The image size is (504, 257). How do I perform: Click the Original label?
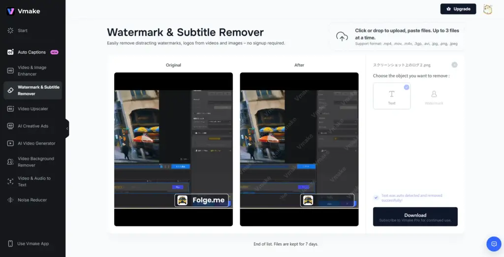[x=174, y=65]
